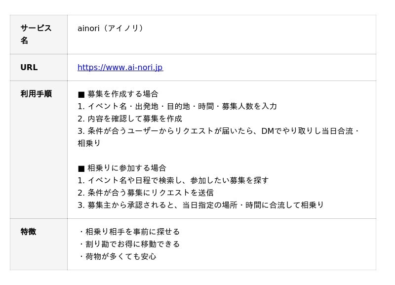Click the ainori（アイノリ） service name text
Screen dimensions: 395x285
click(x=112, y=28)
